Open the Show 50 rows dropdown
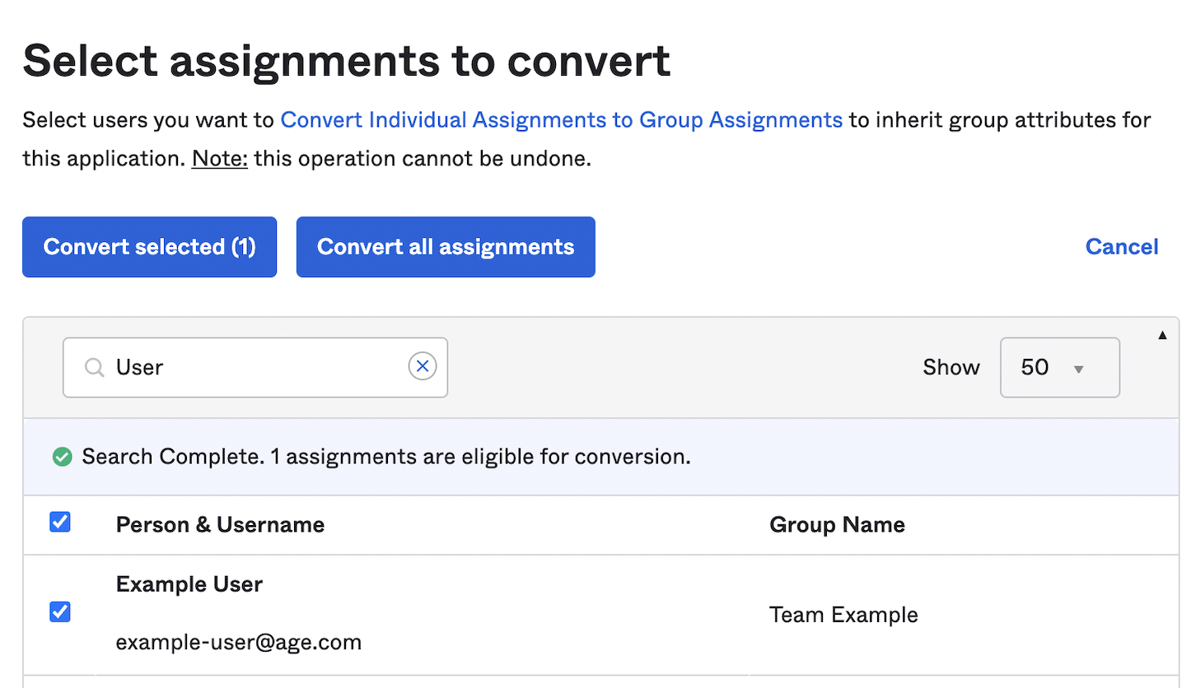1191x688 pixels. coord(1059,367)
